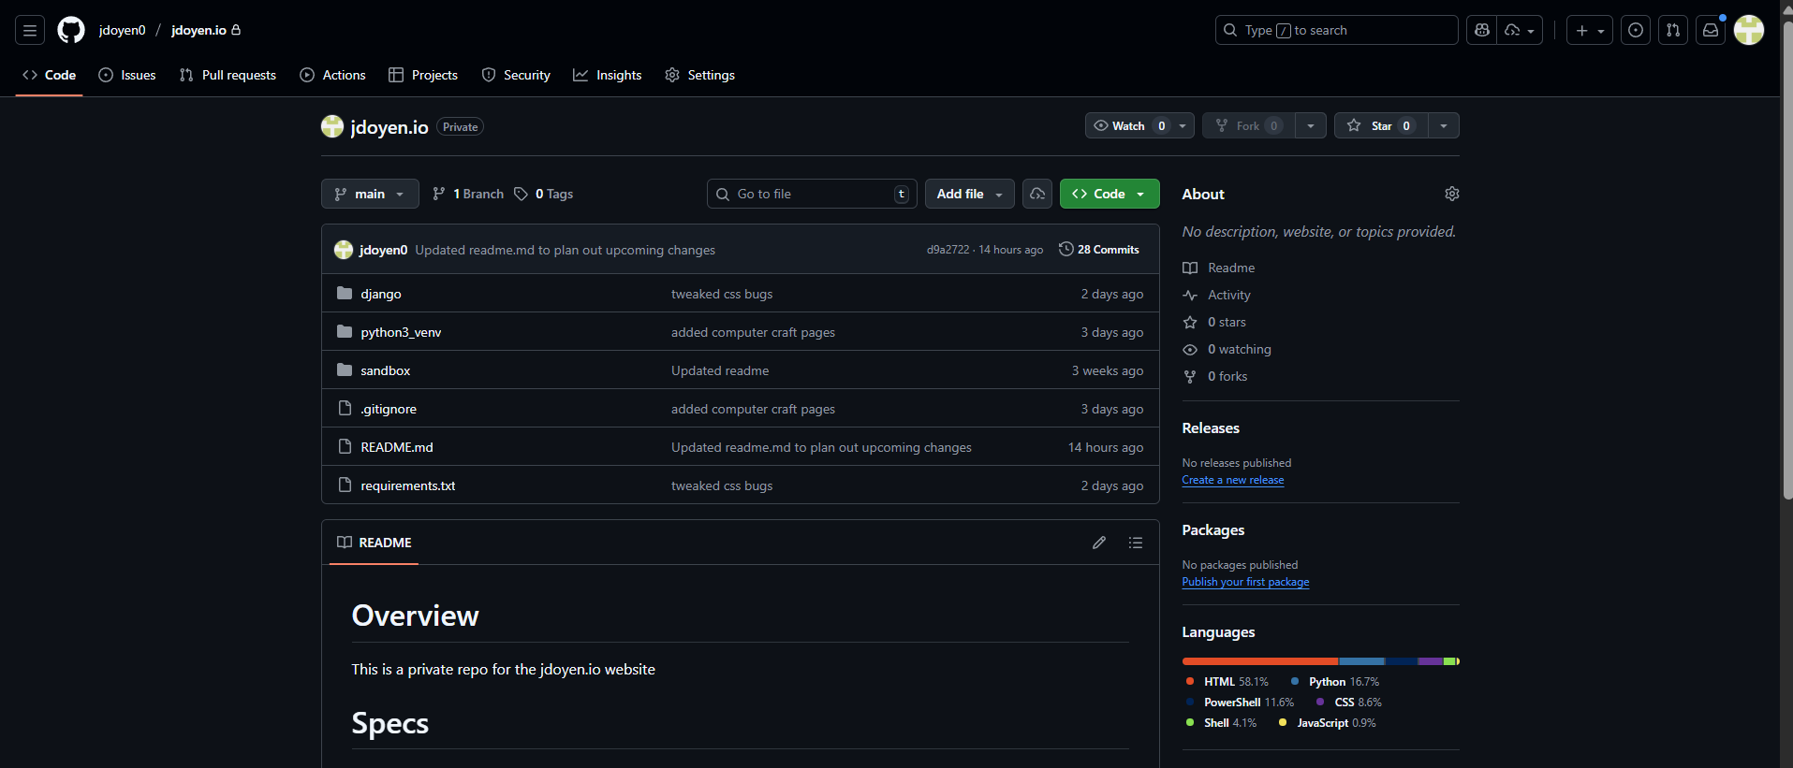Image resolution: width=1793 pixels, height=768 pixels.
Task: Click Create a new release link
Action: [1232, 480]
